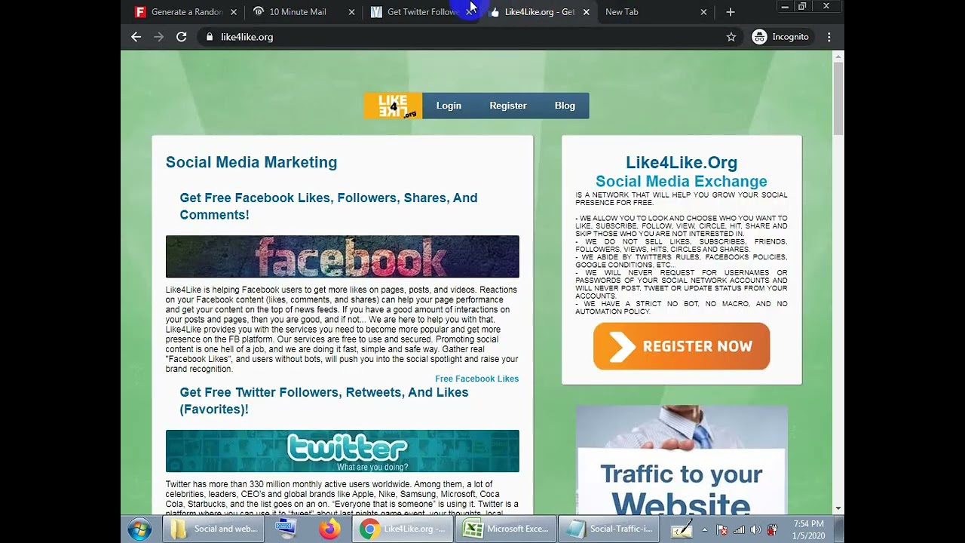
Task: Click the Action Center flag icon
Action: coord(721,529)
